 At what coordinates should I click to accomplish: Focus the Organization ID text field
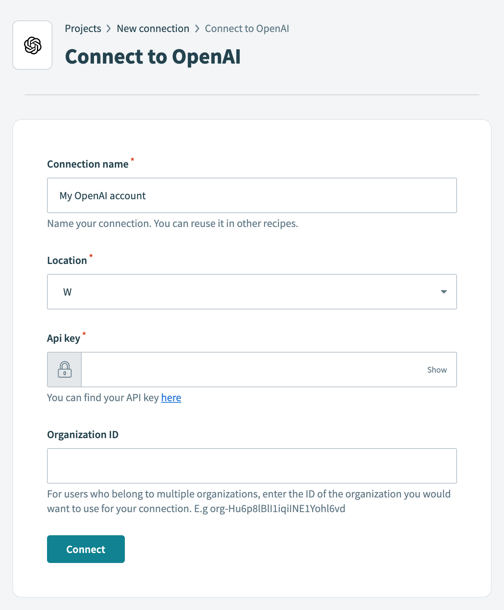point(252,466)
